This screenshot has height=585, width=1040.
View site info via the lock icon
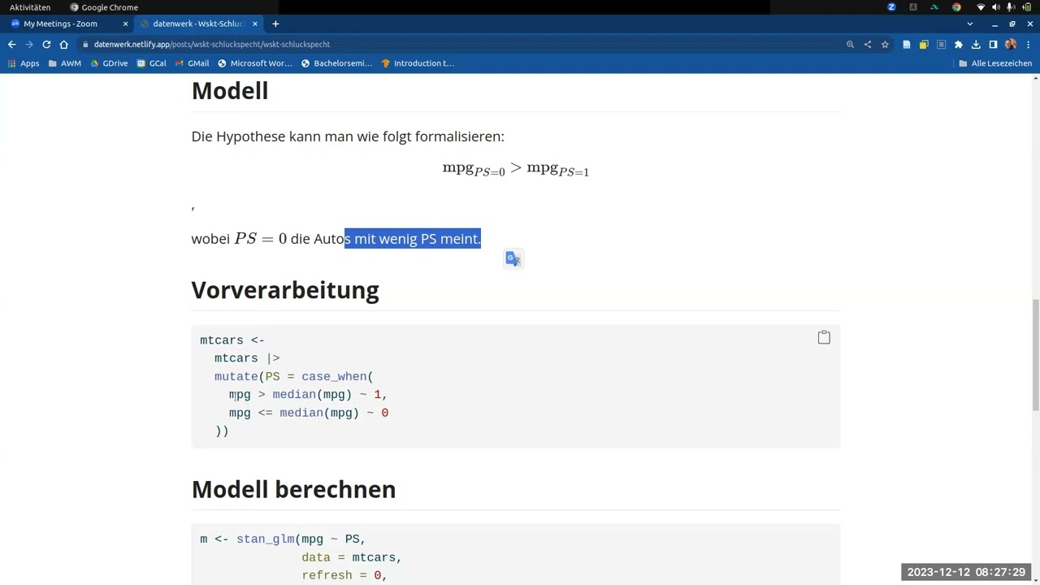click(85, 45)
